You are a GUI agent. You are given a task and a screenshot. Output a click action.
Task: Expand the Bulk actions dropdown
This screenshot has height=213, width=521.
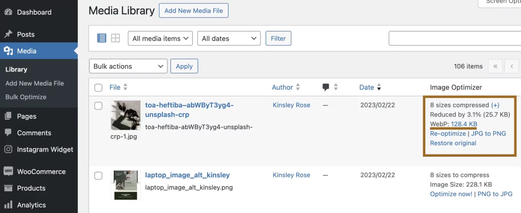pos(128,66)
